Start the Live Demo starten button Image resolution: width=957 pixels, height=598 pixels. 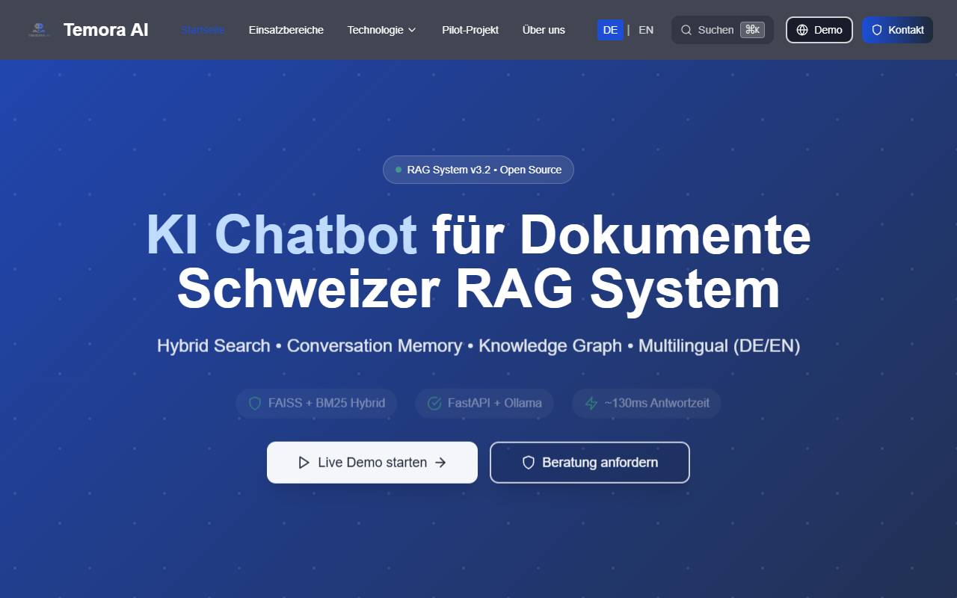[372, 463]
